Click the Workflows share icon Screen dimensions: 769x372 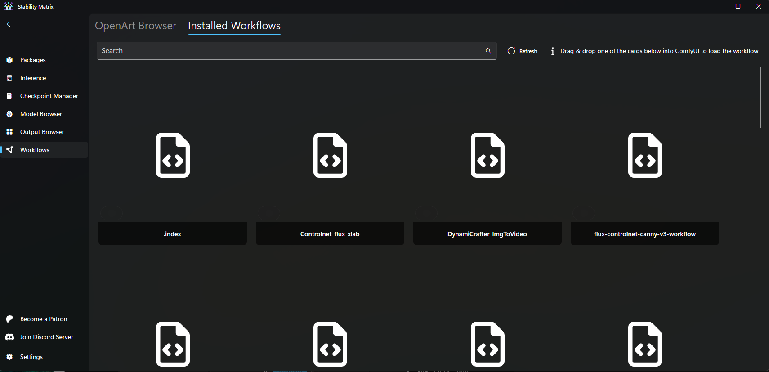tap(9, 150)
